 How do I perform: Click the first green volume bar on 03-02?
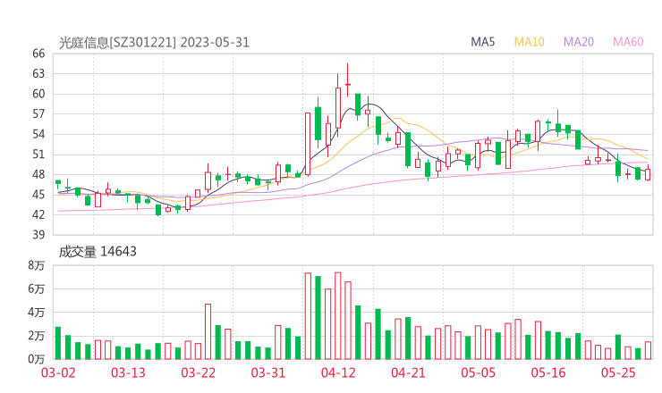[x=58, y=343]
